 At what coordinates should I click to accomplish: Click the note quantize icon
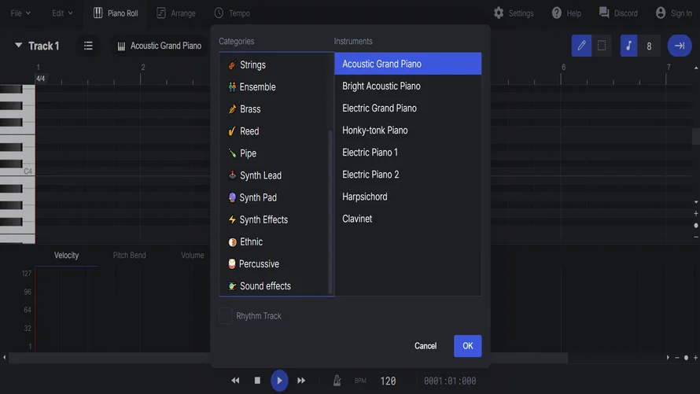tap(628, 46)
